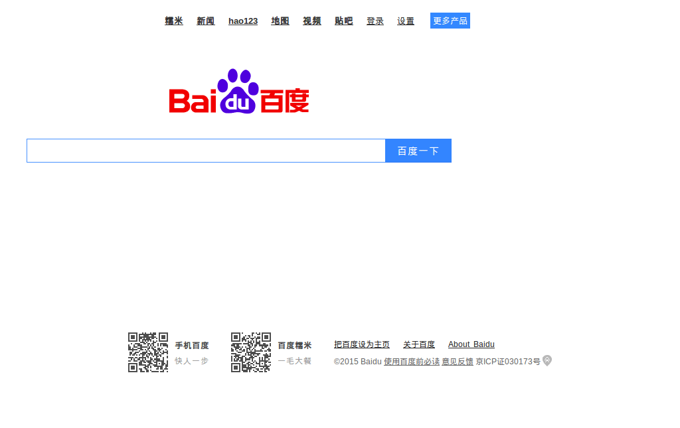Screen dimensions: 680x428
Task: Focus the Baidu search input box
Action: pyautogui.click(x=206, y=151)
